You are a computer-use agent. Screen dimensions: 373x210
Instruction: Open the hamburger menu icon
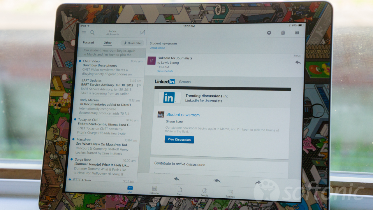(84, 32)
